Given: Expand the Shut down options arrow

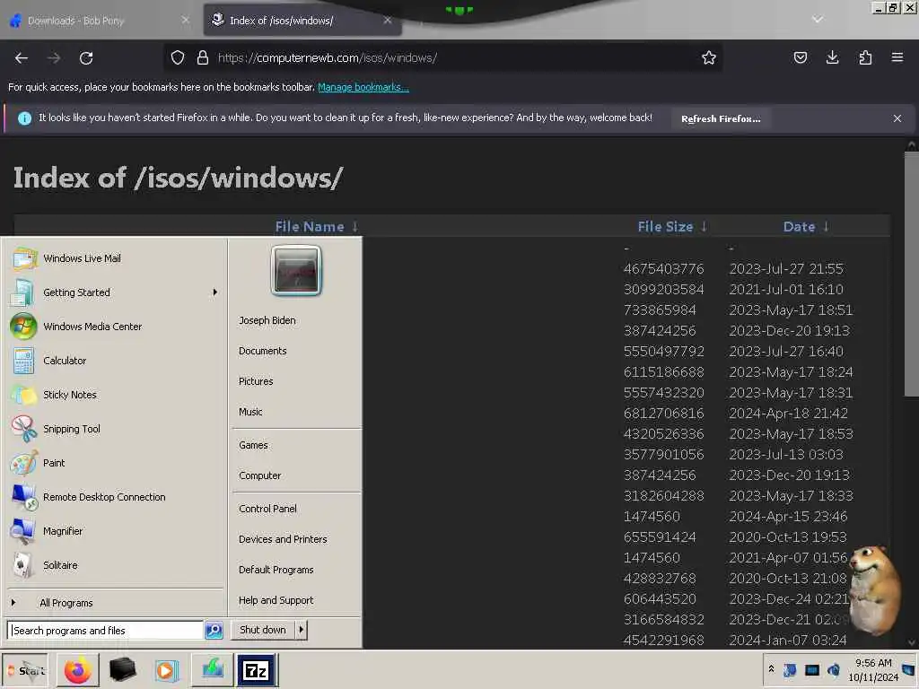Looking at the screenshot, I should click(302, 630).
